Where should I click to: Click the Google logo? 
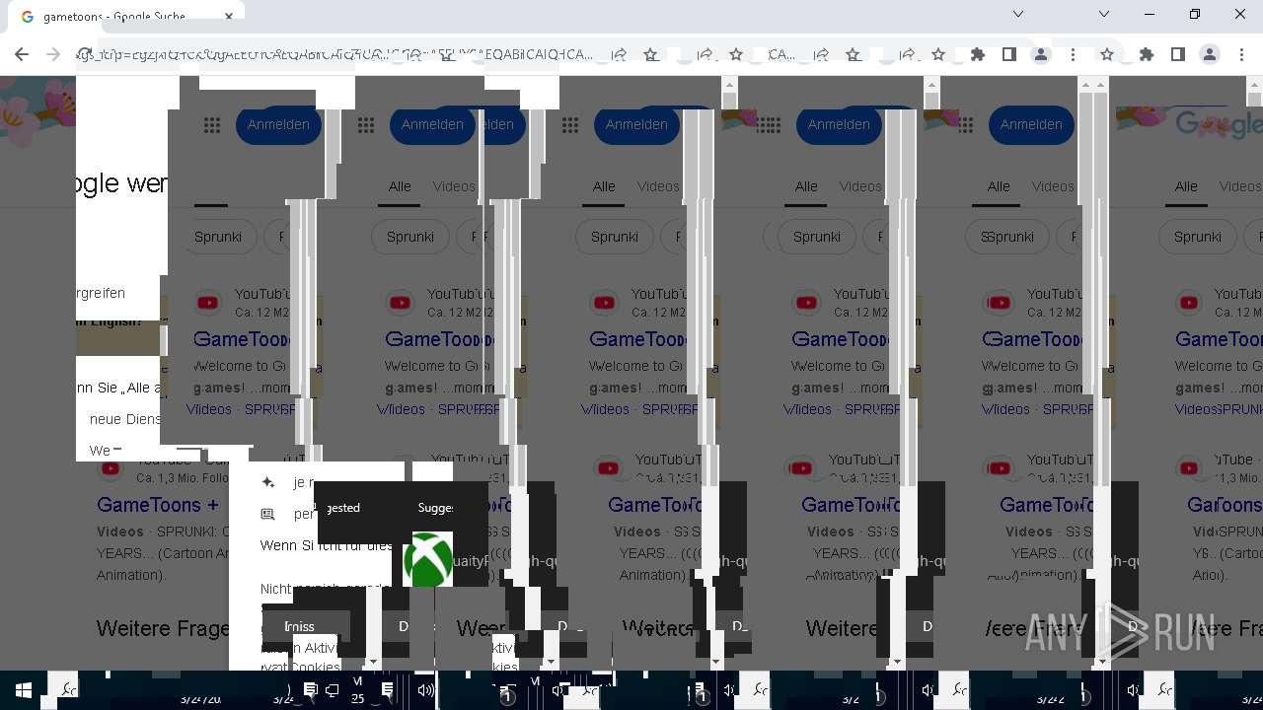click(x=1219, y=124)
